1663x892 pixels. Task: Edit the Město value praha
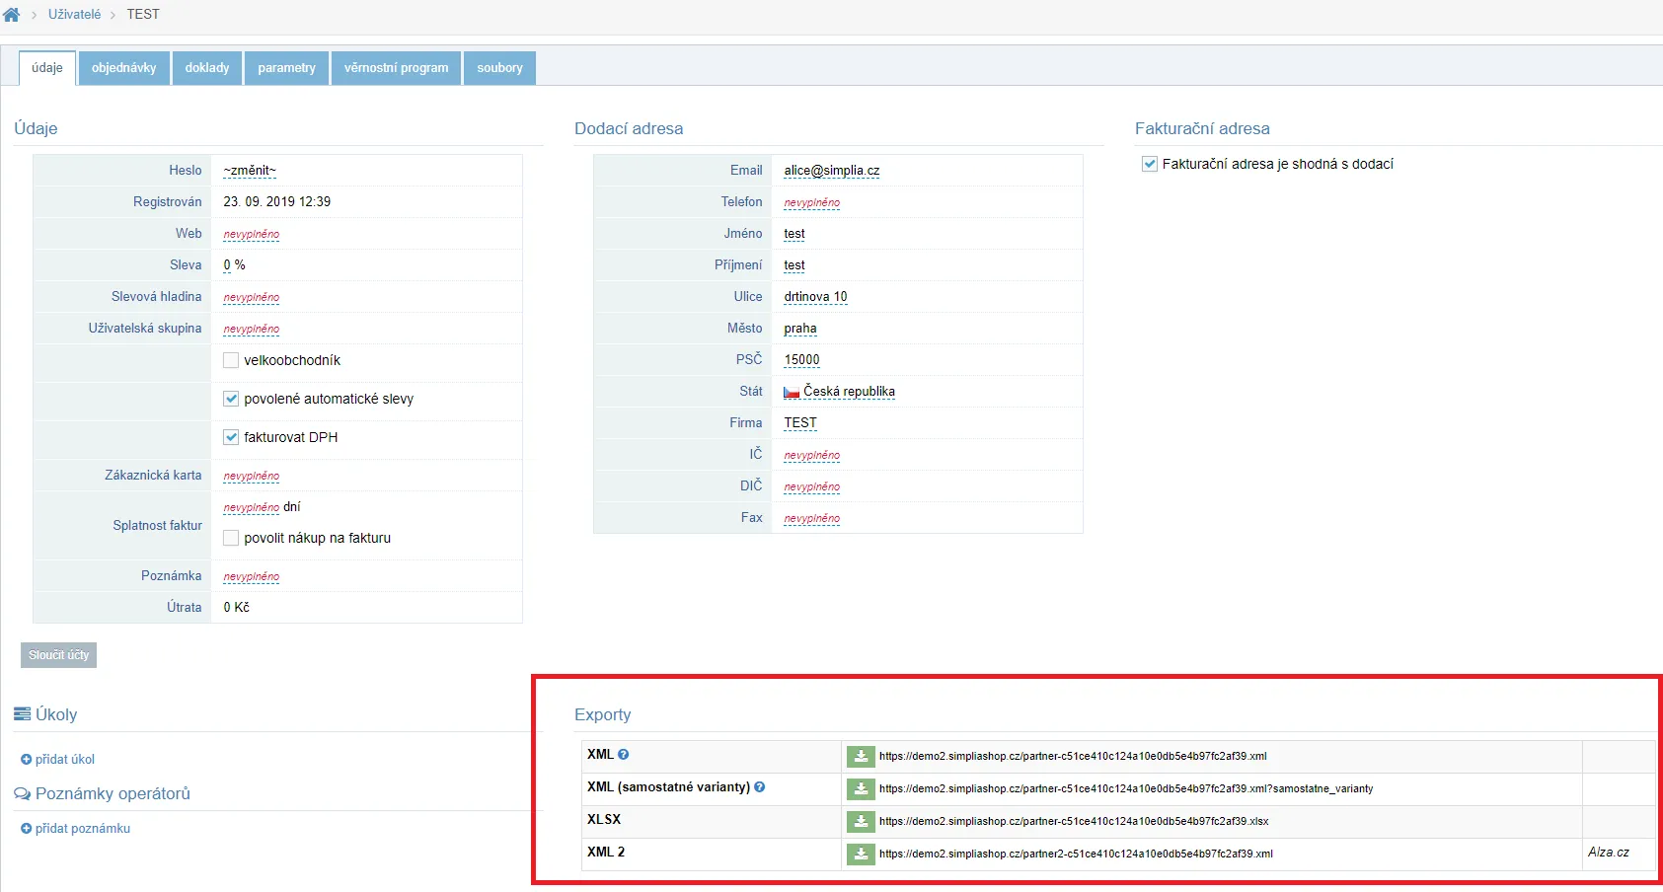click(800, 329)
